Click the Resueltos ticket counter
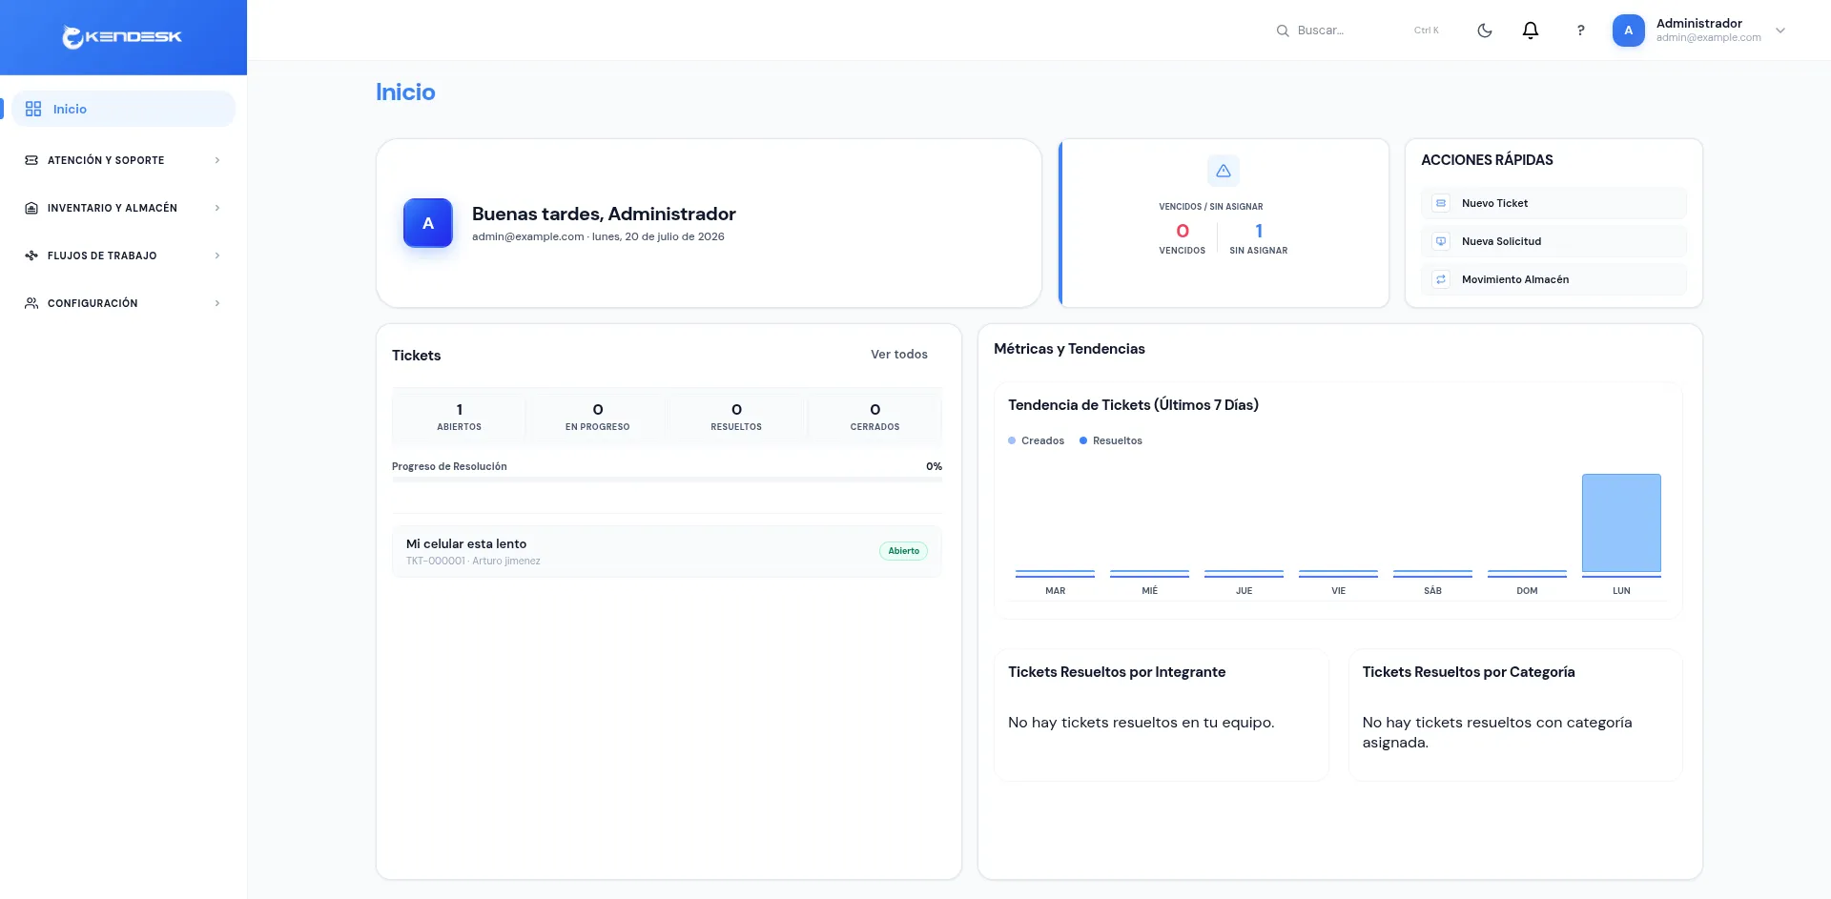1831x899 pixels. 736,417
